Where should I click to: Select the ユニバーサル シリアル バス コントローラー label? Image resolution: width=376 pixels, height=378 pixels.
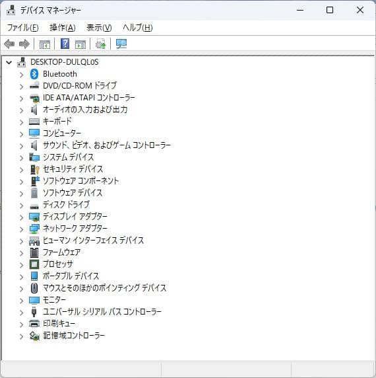pos(102,312)
